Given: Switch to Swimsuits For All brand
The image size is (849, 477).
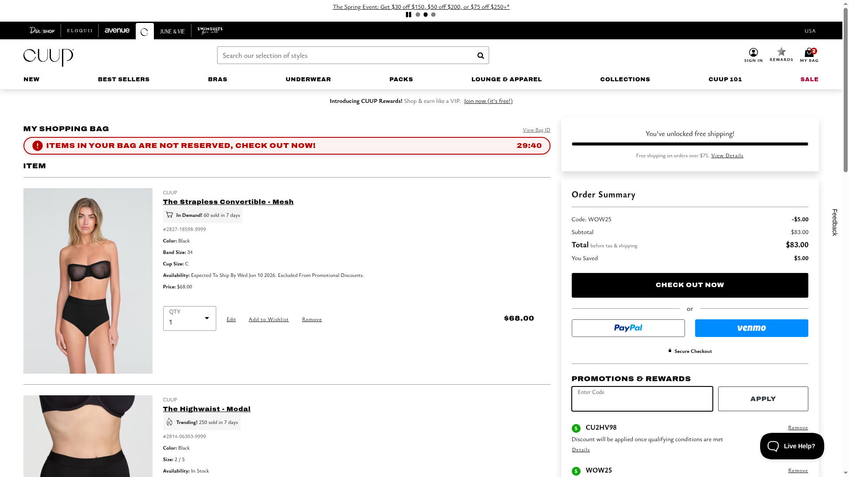Looking at the screenshot, I should pos(210,30).
